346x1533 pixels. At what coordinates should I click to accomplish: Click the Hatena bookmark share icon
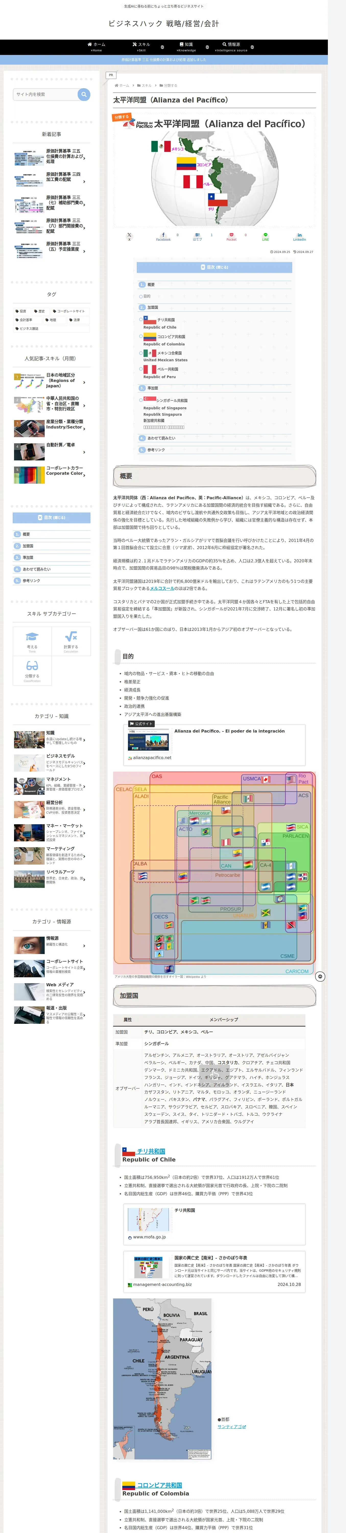tap(197, 236)
